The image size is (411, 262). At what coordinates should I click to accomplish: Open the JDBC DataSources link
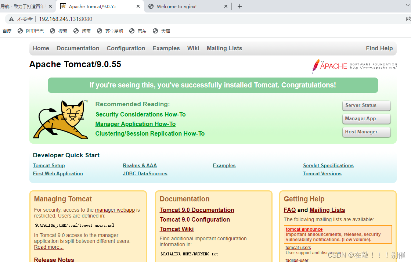pos(145,173)
